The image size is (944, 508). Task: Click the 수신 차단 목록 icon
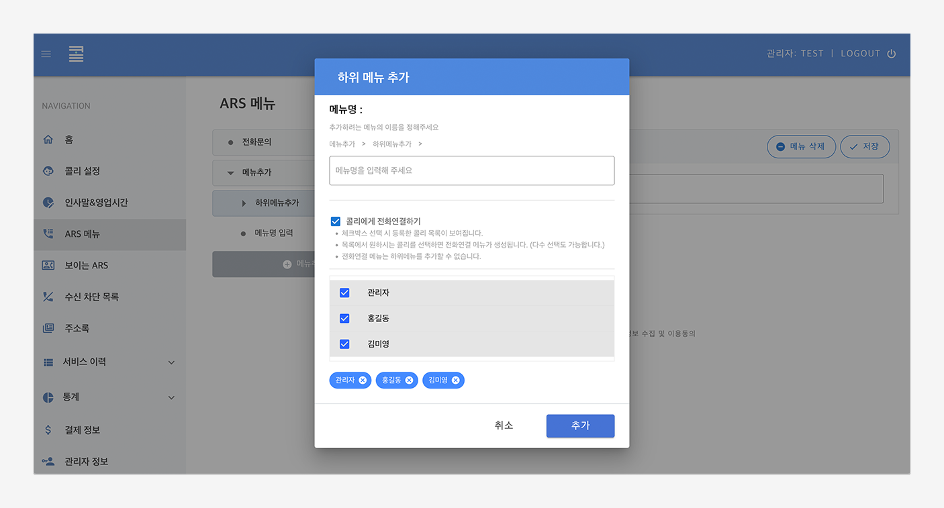(x=48, y=297)
